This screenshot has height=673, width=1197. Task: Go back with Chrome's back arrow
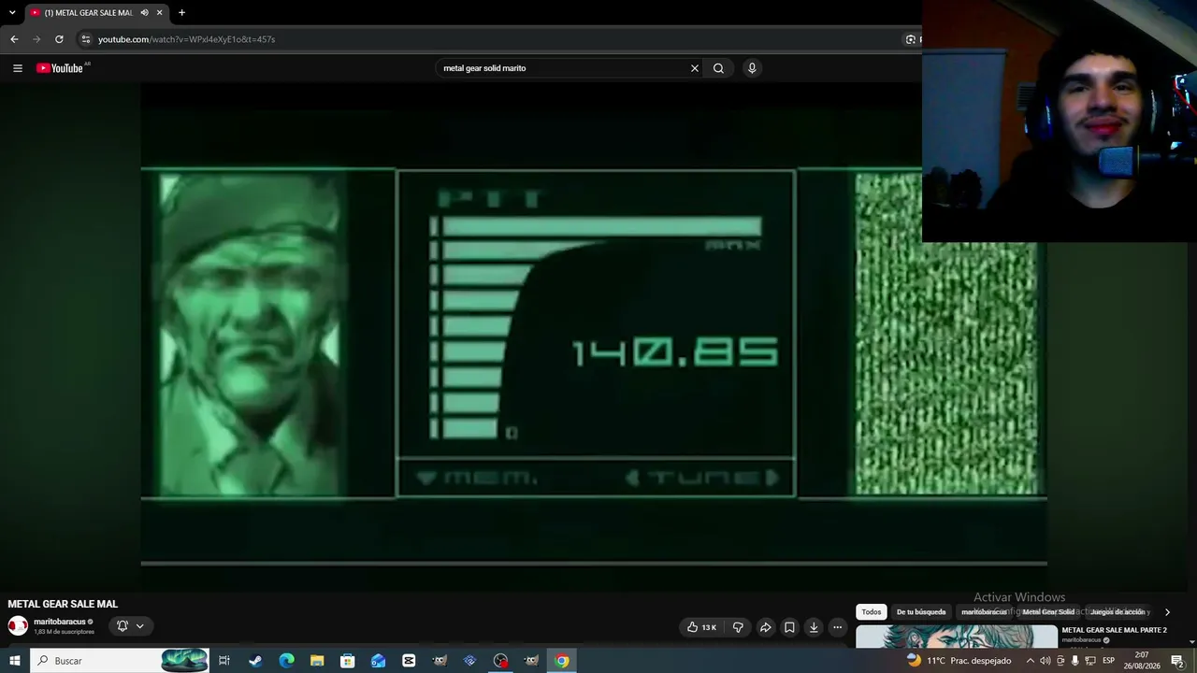click(14, 39)
